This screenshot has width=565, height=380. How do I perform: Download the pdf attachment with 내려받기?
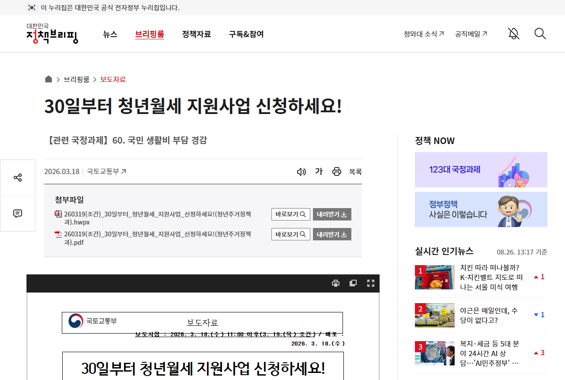pos(332,234)
